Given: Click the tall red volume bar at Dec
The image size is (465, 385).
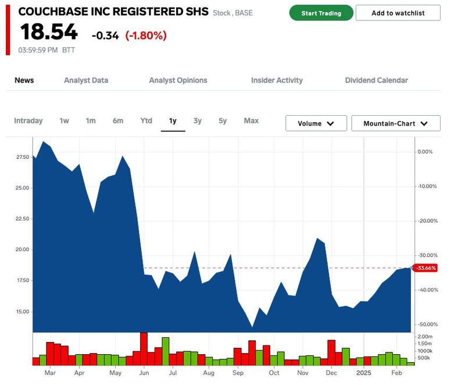Looking at the screenshot, I should coord(331,352).
